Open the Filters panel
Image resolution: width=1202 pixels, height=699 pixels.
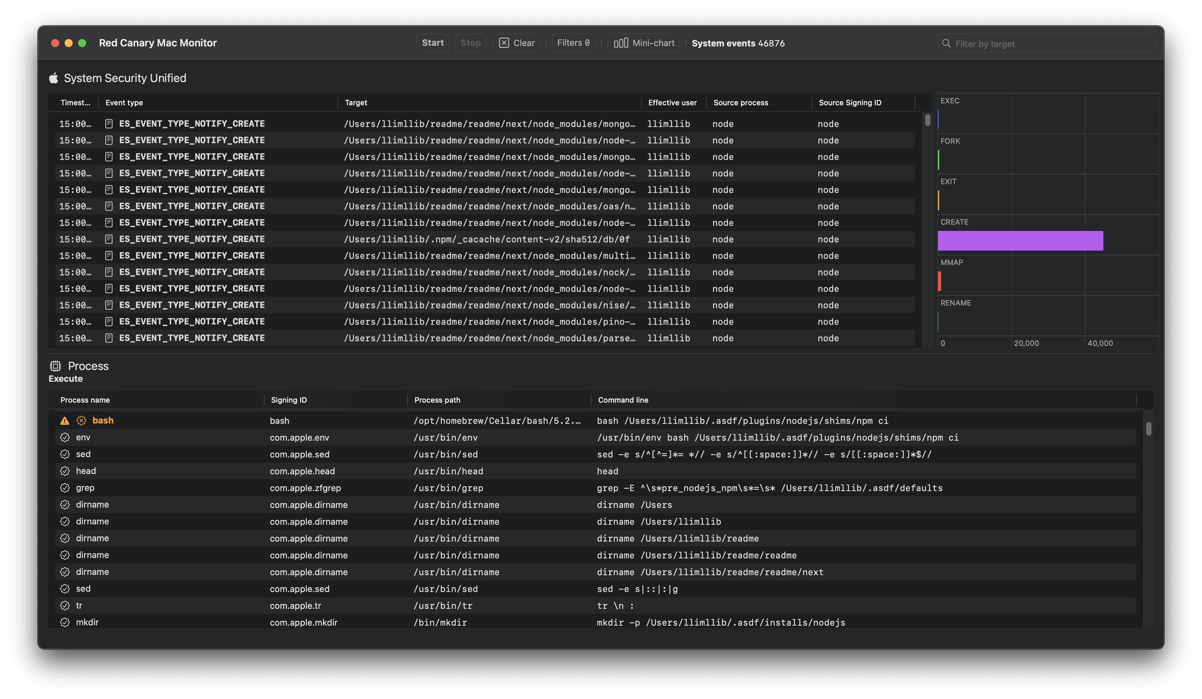[x=573, y=42]
